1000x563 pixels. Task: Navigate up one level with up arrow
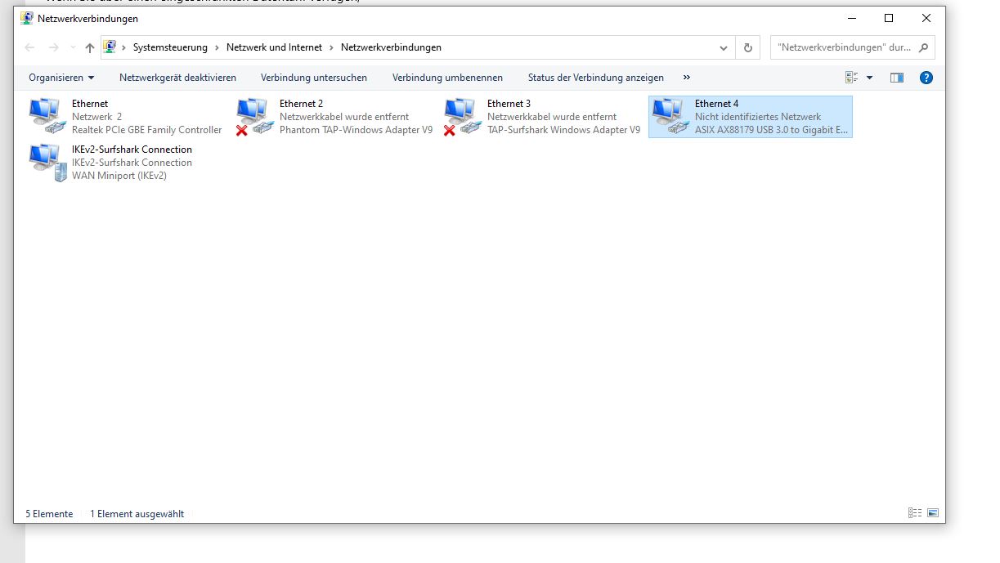[90, 47]
